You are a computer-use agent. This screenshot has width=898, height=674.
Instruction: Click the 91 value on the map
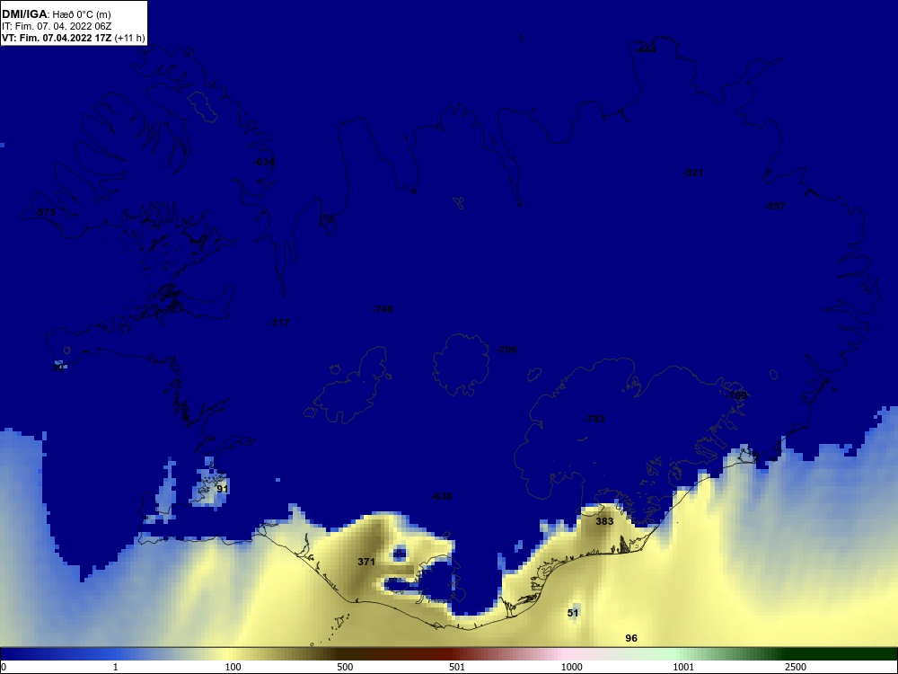(x=222, y=489)
